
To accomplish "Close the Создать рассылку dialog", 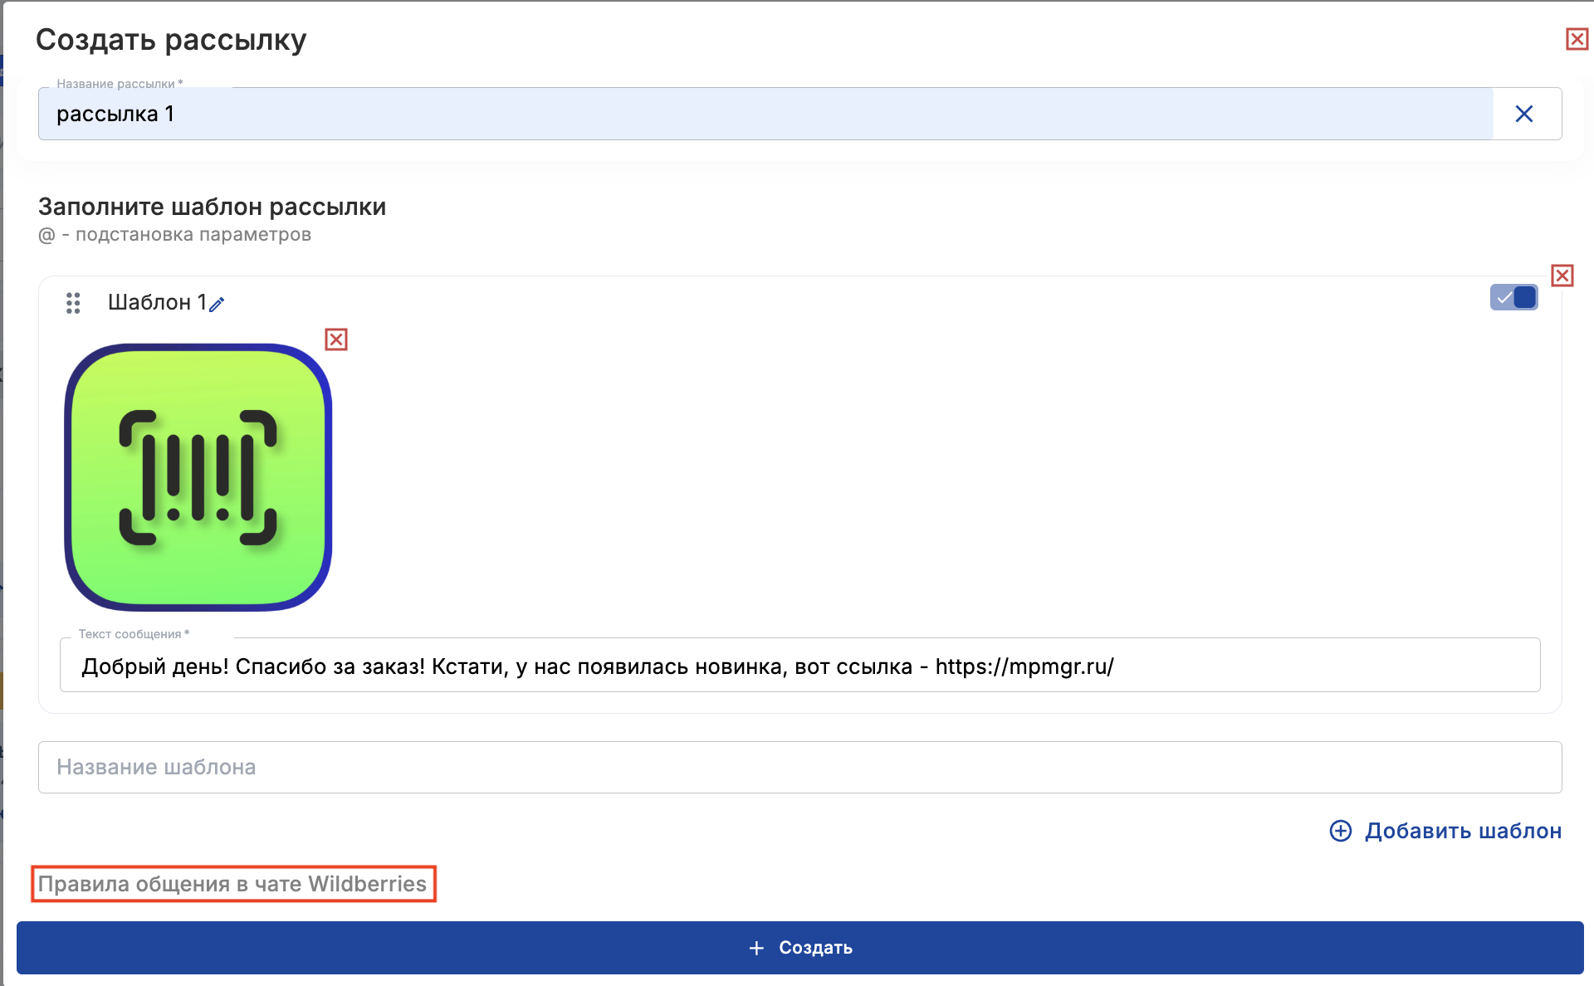I will pos(1577,39).
